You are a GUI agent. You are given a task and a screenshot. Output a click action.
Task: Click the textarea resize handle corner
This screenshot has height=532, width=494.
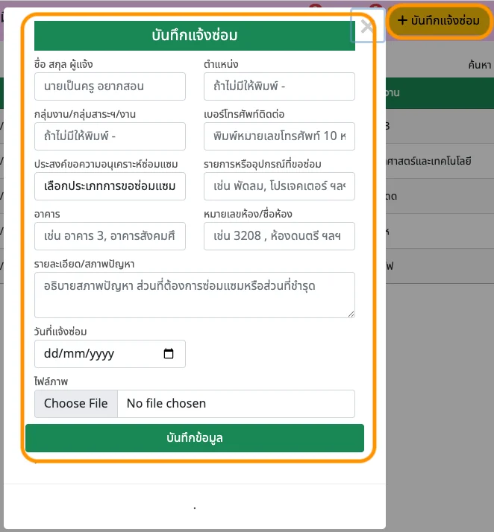click(351, 314)
